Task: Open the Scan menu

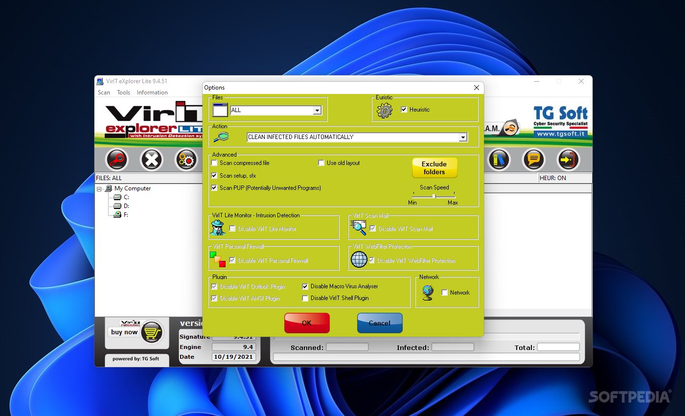Action: tap(104, 92)
